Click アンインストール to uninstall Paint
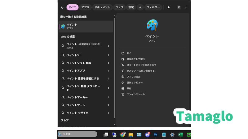Viewport: 248px width, 139px height. [x=136, y=94]
